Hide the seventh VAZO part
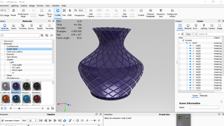Screen dimensions: 224x126 point(190,62)
